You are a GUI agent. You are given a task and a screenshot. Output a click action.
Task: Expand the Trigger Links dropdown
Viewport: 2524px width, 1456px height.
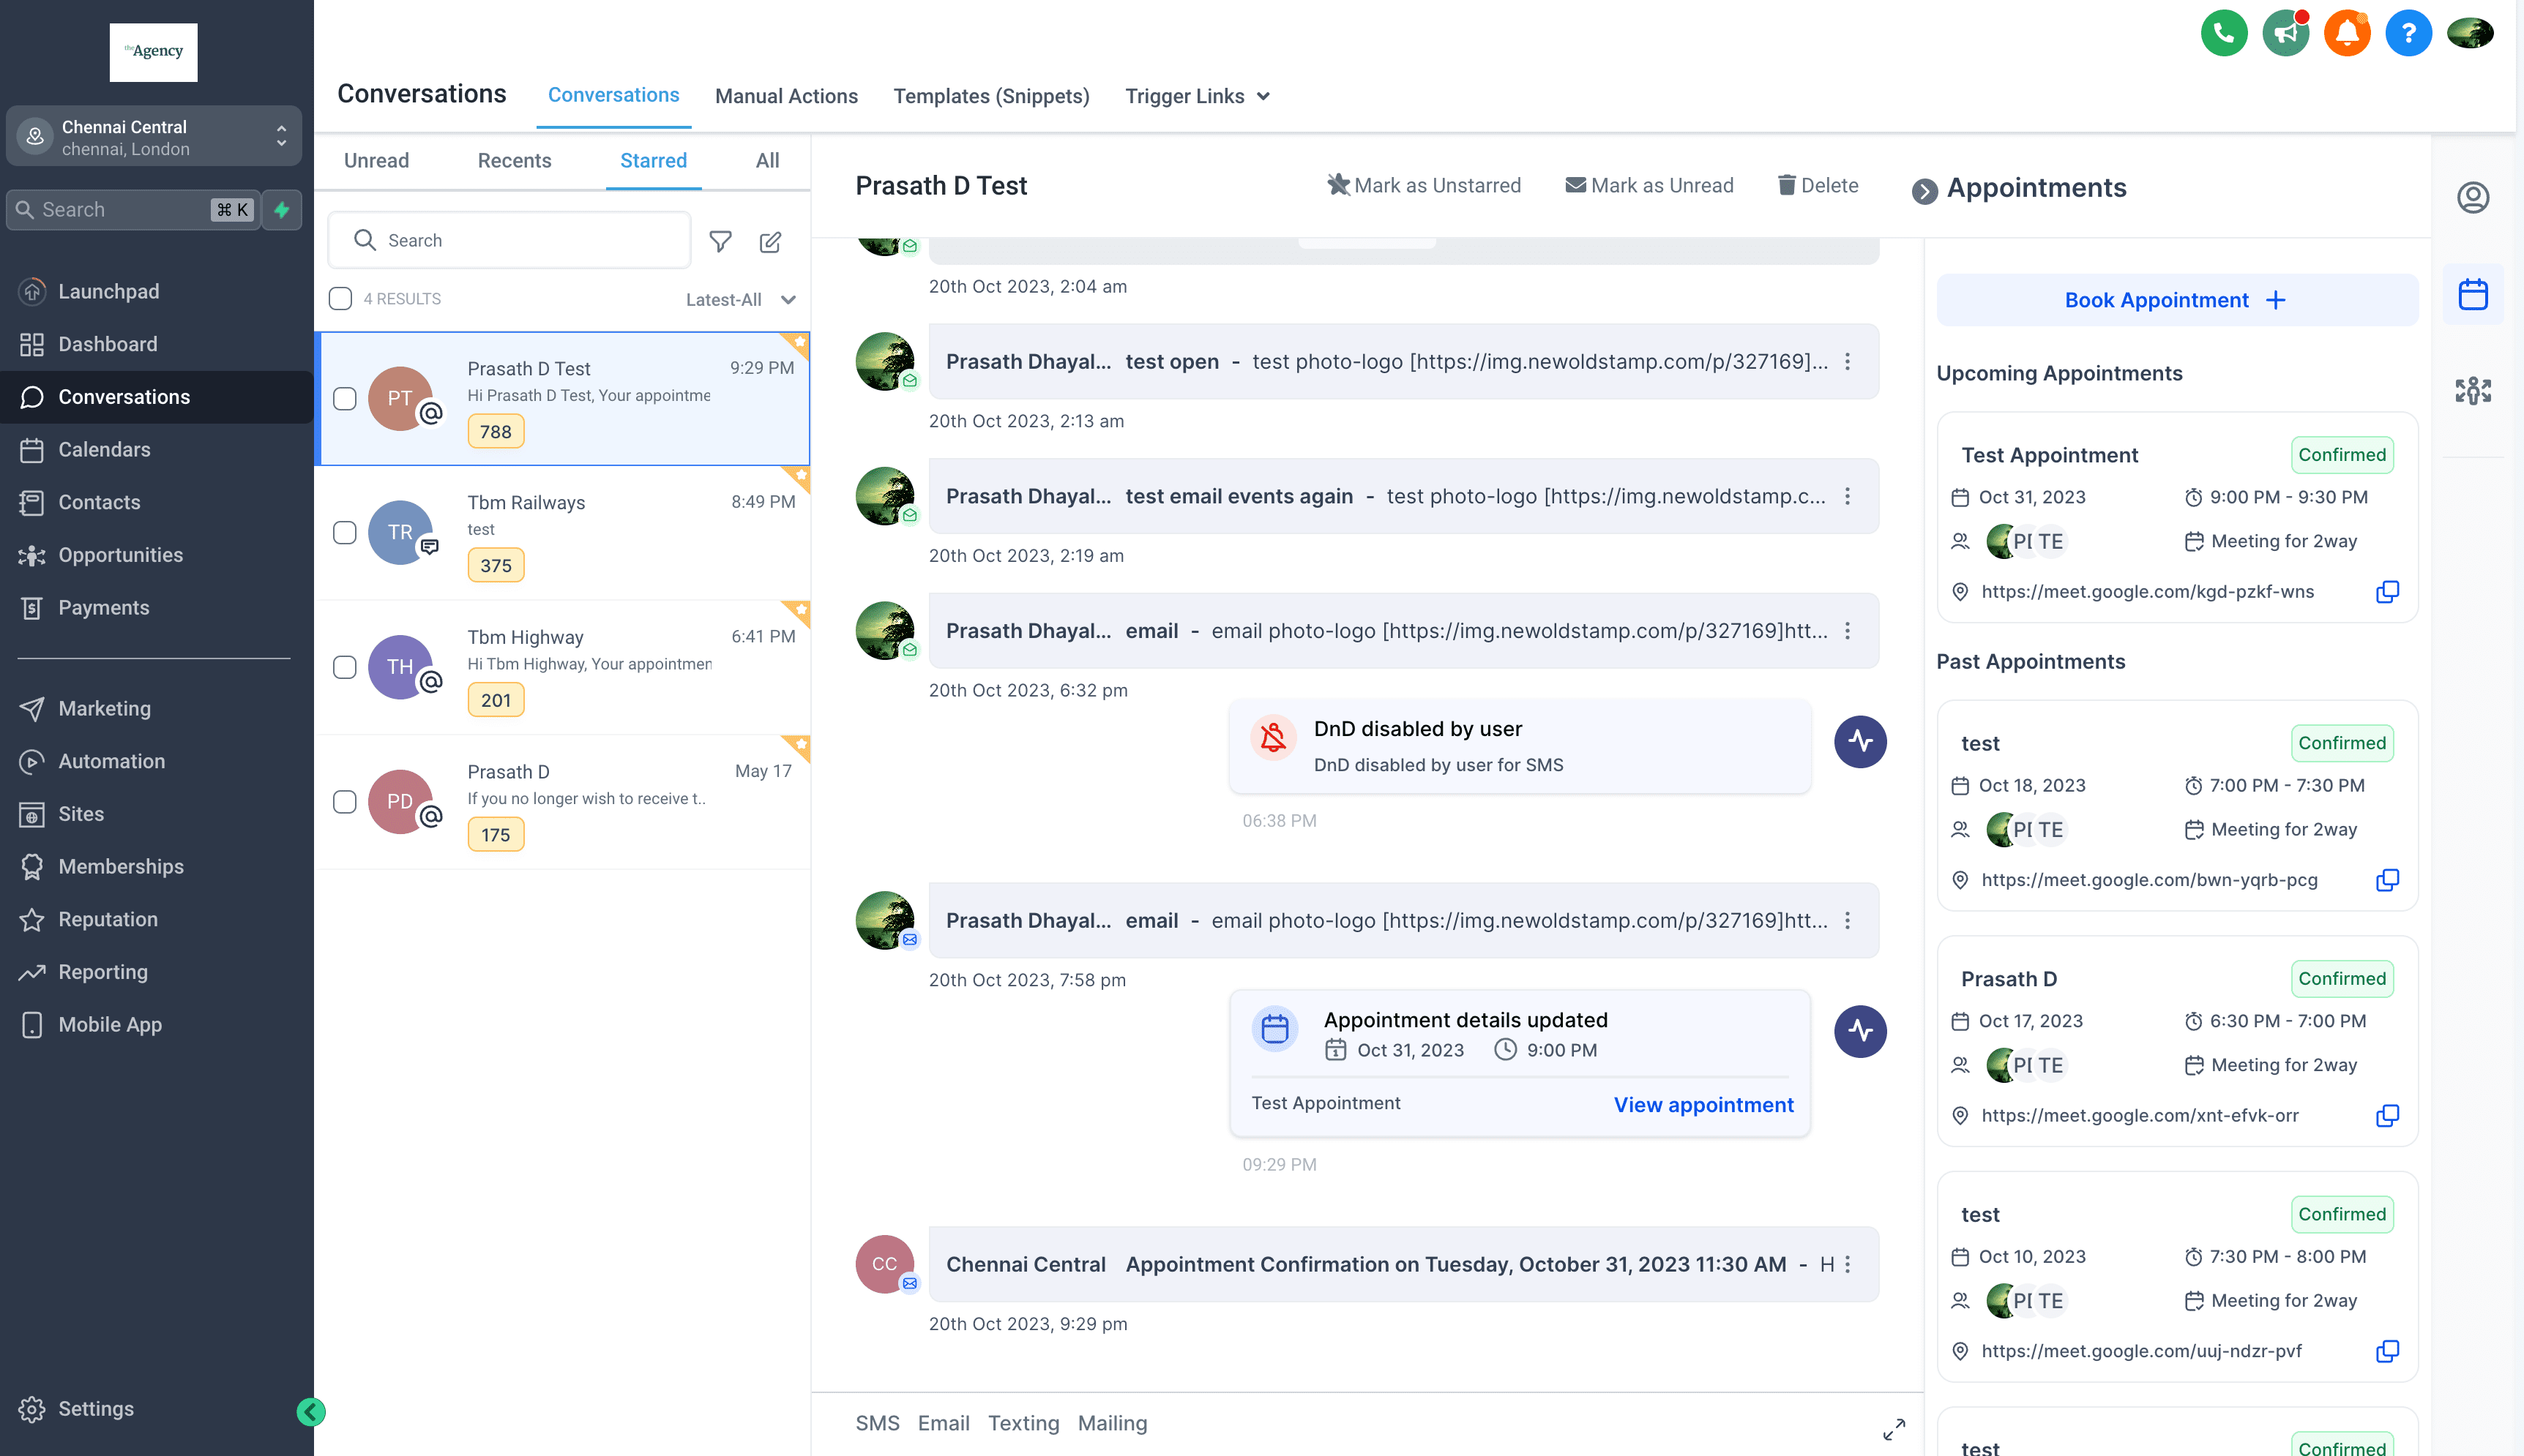pyautogui.click(x=1196, y=96)
